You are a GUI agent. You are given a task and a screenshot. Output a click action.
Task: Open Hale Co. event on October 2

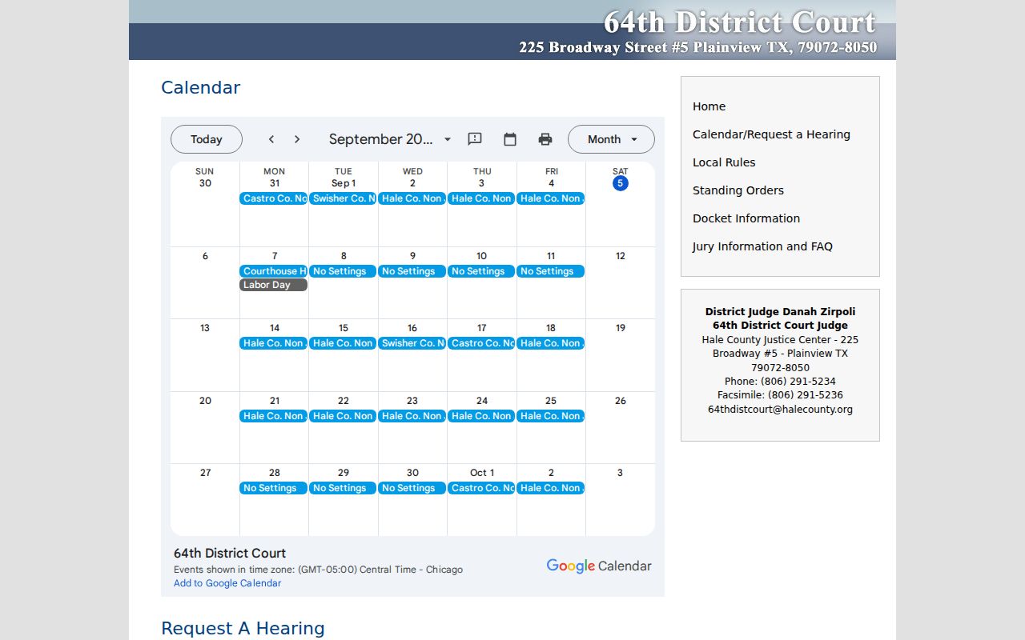coord(551,488)
